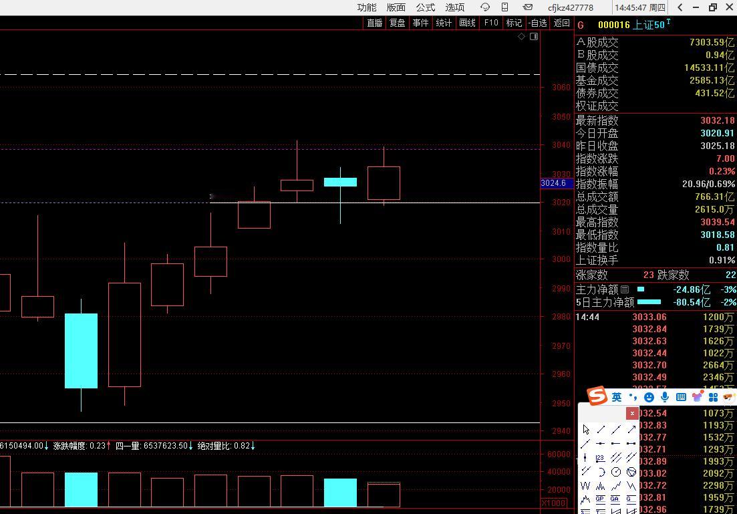Open Sogou emoji panel
Image resolution: width=737 pixels, height=514 pixels.
(649, 398)
